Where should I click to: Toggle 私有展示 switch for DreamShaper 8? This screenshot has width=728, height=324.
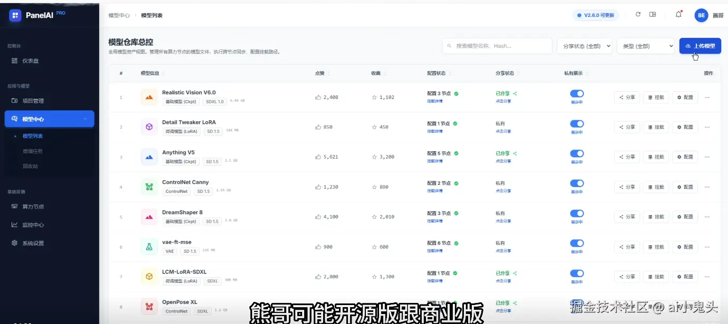click(577, 213)
